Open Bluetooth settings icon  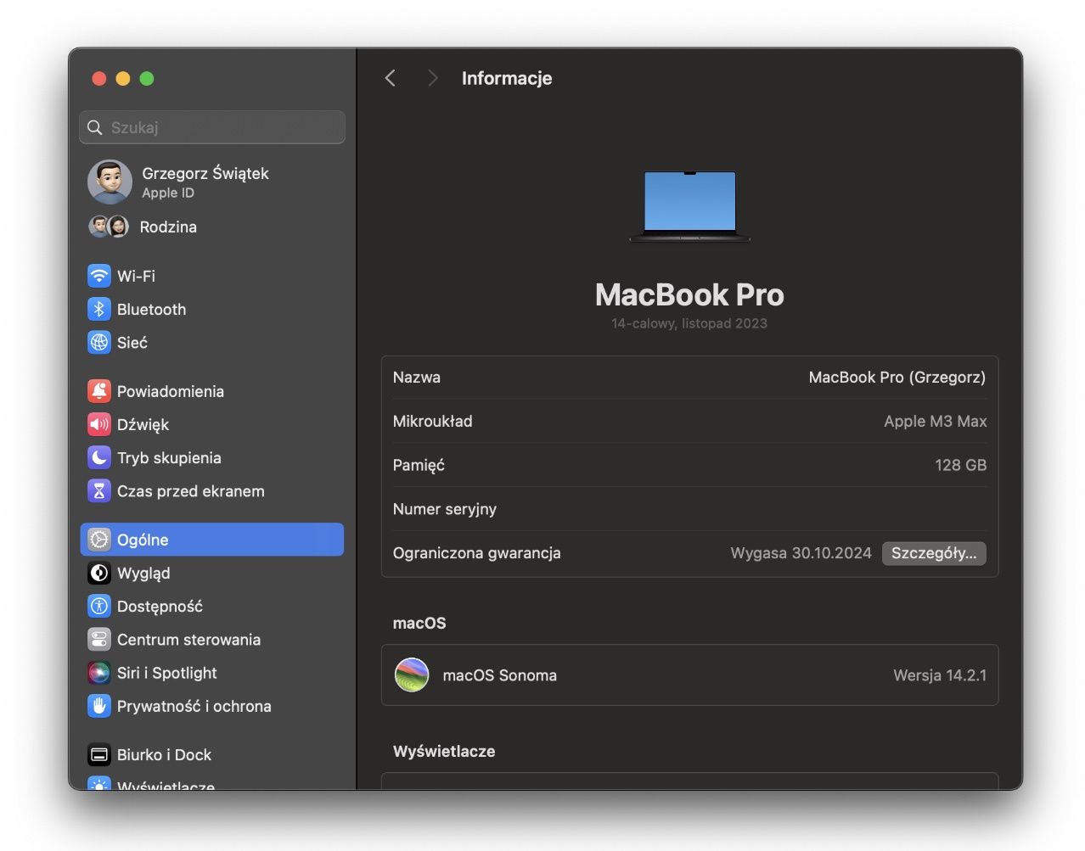(x=99, y=309)
